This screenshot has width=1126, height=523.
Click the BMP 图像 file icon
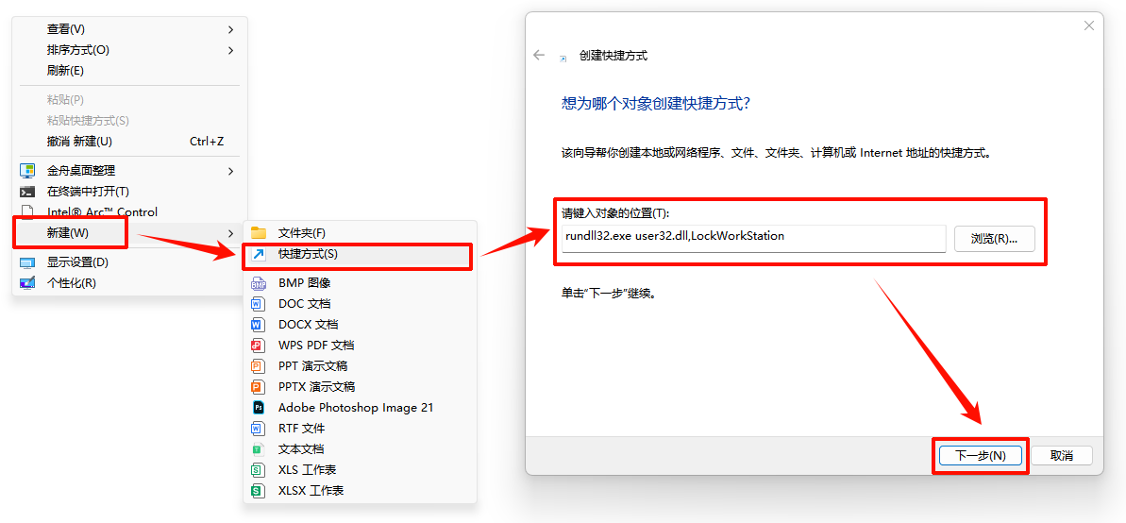tap(259, 283)
